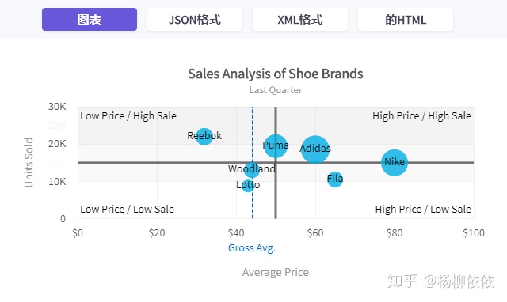Image resolution: width=507 pixels, height=302 pixels.
Task: Open the XML格式 tab
Action: [300, 19]
